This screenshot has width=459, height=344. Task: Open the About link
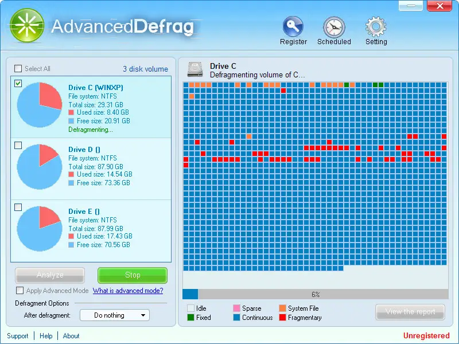71,336
